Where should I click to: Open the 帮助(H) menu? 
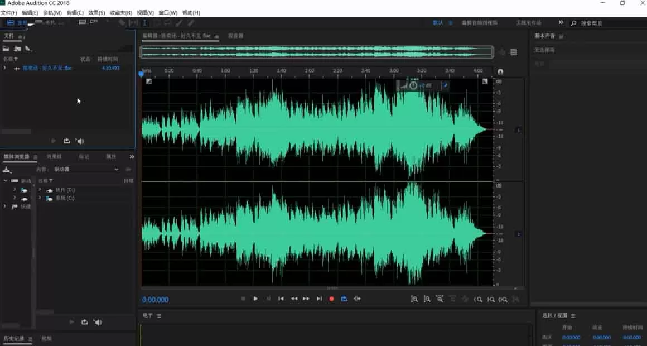pyautogui.click(x=191, y=13)
